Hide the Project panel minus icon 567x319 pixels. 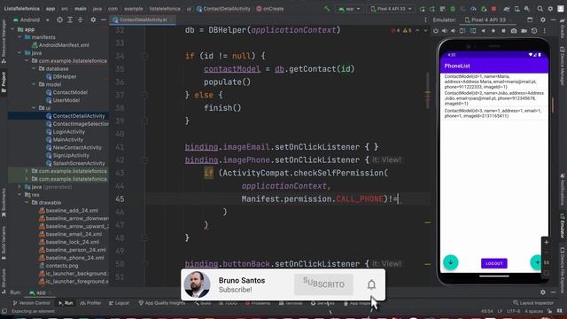[x=104, y=19]
